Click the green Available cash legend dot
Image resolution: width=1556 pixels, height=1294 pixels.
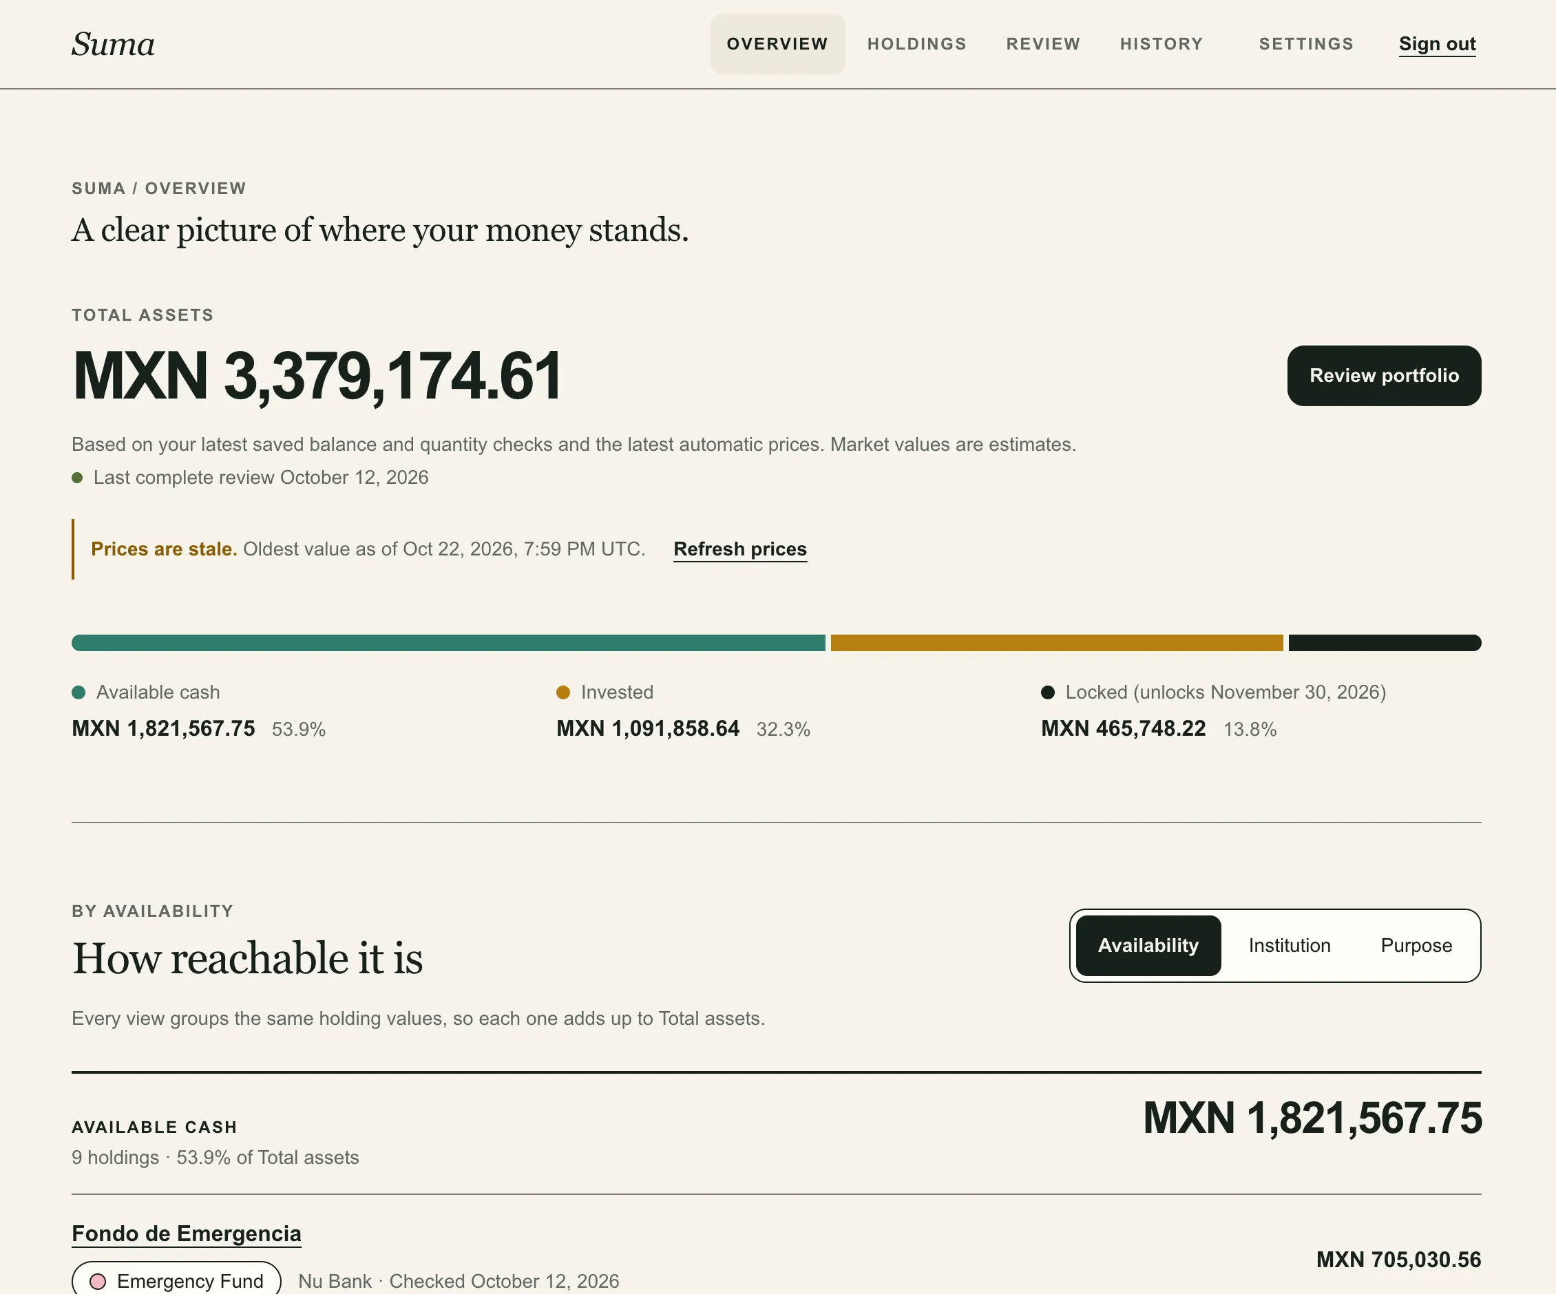tap(78, 692)
